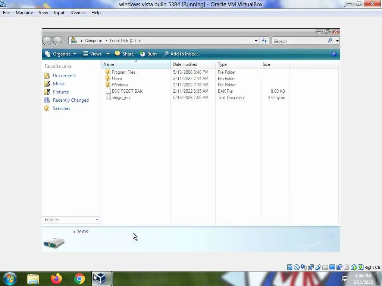
Task: Open Searches favorite link
Action: [x=62, y=108]
